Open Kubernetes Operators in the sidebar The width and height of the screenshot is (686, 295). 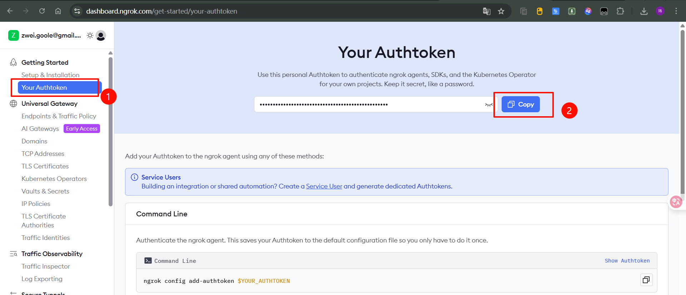click(54, 179)
